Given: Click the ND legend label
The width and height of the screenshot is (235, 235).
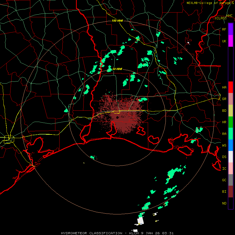Looking at the screenshot, I should coord(224,203).
